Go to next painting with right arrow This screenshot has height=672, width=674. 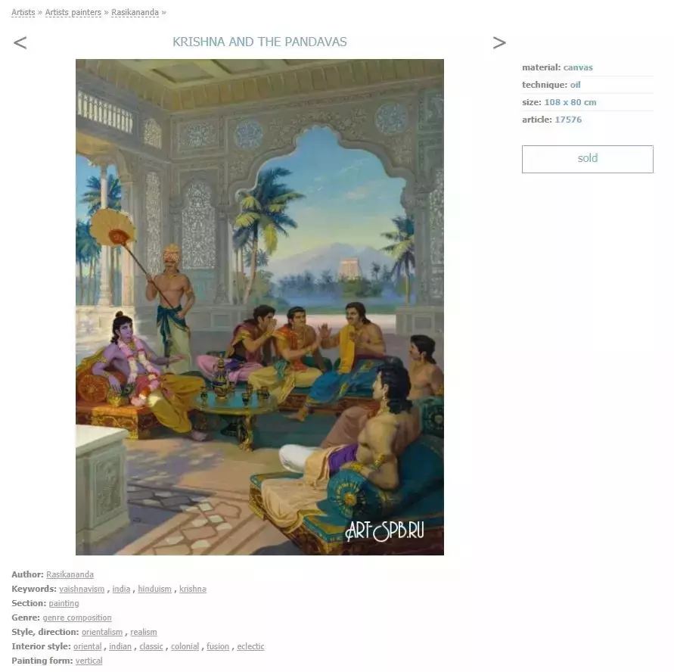[x=499, y=42]
